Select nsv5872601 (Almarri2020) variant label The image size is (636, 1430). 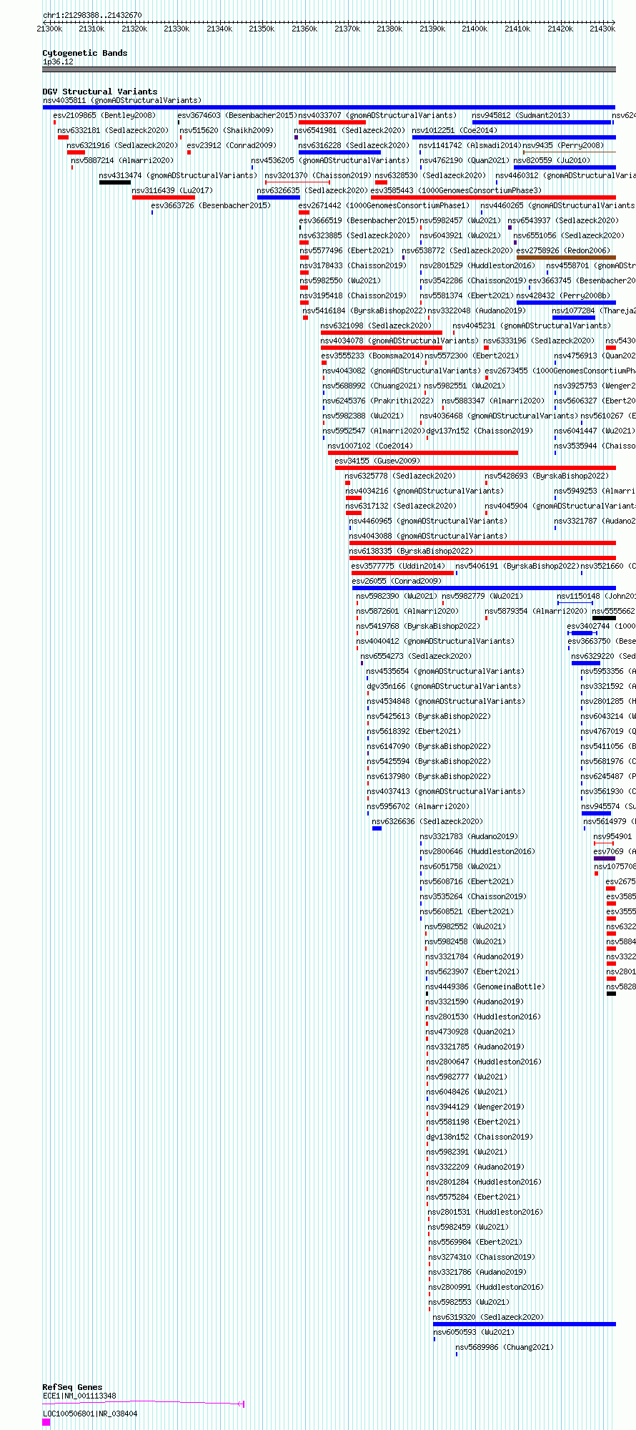[407, 612]
